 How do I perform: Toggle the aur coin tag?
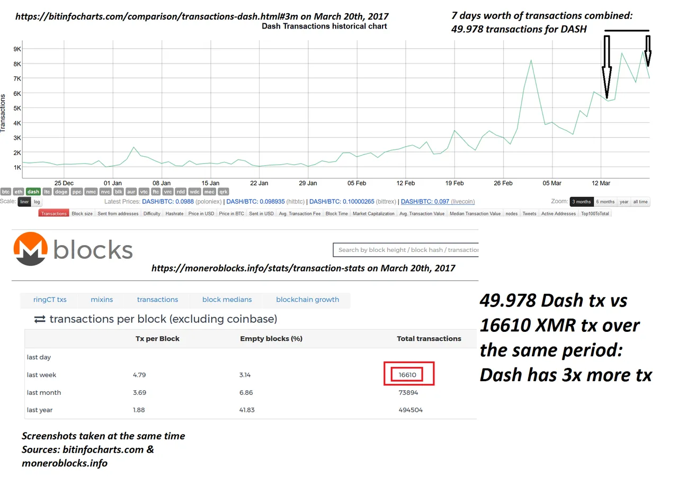point(131,192)
